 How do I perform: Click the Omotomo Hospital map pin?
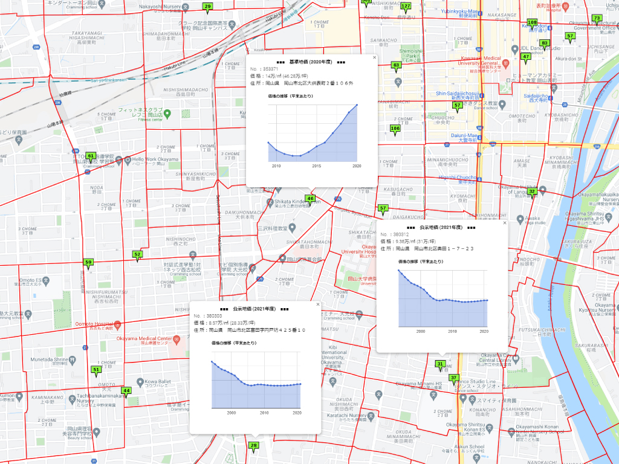(x=118, y=324)
